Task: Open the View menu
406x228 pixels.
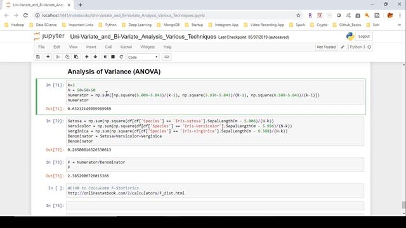Action: (x=74, y=47)
